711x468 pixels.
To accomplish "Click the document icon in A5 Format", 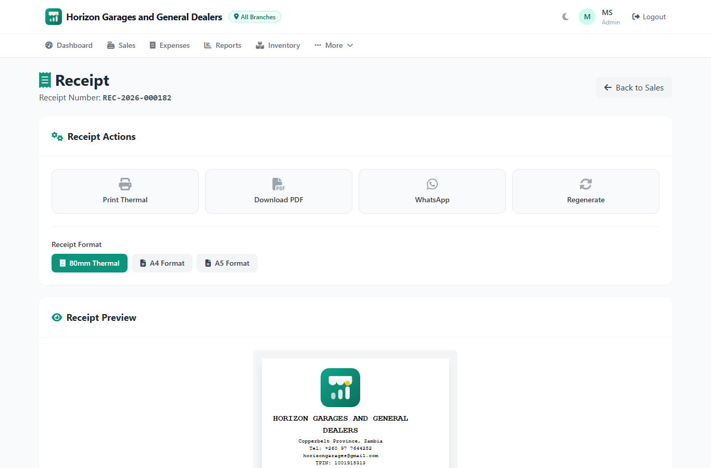I will [208, 263].
